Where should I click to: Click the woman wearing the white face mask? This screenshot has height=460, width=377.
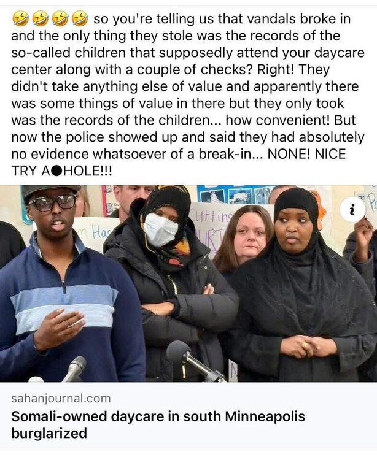pos(169,282)
